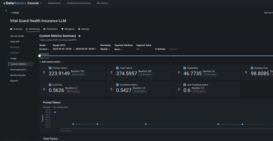Uncheck the Readability checkbox
Viewport: 273px width, 141px height.
pos(185,68)
